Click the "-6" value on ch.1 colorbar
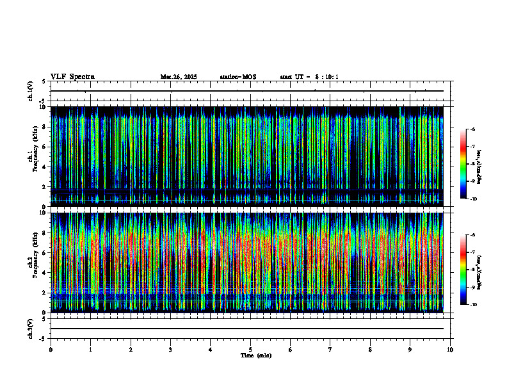 coord(472,129)
